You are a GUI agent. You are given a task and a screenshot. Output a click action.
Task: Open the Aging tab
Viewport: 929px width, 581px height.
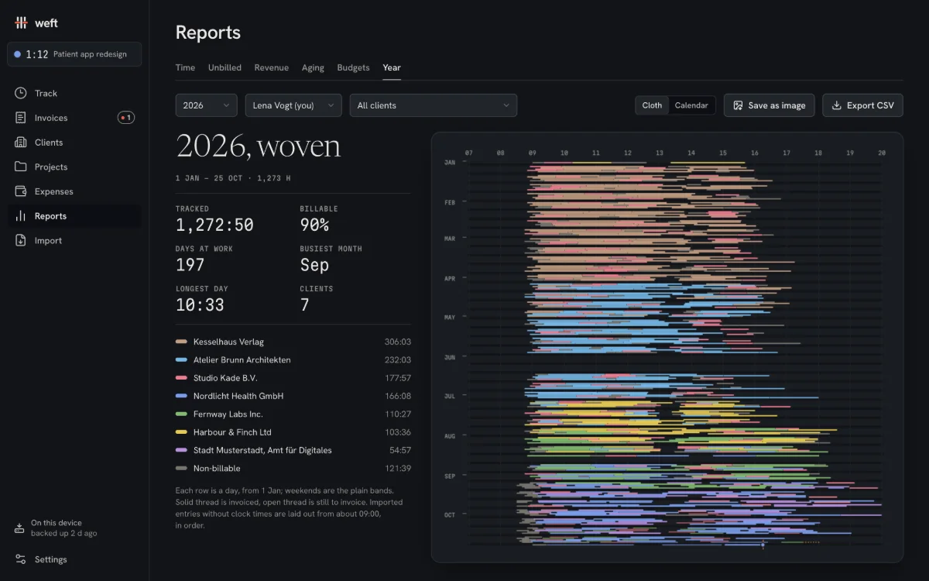click(x=313, y=67)
